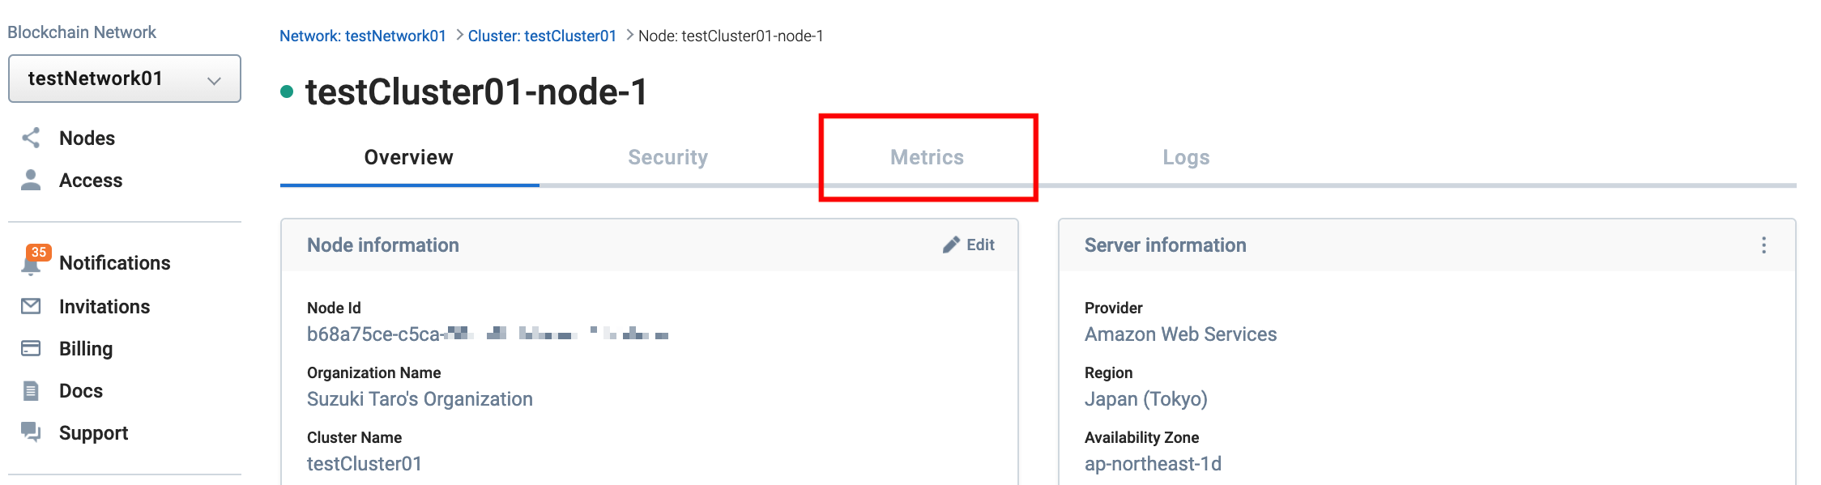Viewport: 1821px width, 485px height.
Task: Click the Node Id value b68a75ce-c5ca
Action: pos(488,334)
